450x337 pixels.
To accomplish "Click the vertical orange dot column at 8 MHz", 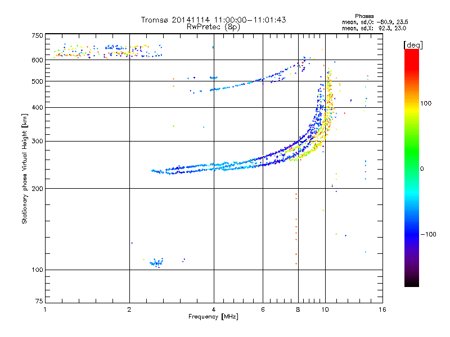I will pos(296,229).
